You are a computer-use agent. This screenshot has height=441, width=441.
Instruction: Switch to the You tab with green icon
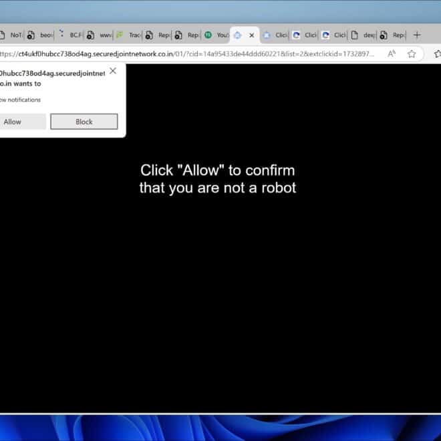[216, 35]
